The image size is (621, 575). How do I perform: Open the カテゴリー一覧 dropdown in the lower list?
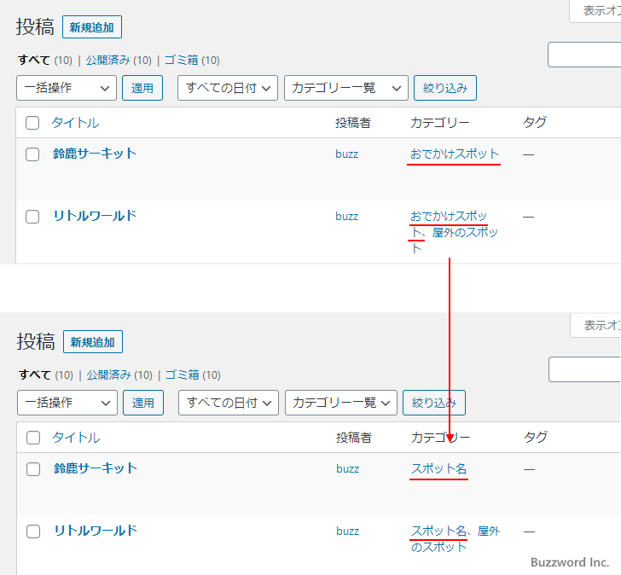[341, 403]
